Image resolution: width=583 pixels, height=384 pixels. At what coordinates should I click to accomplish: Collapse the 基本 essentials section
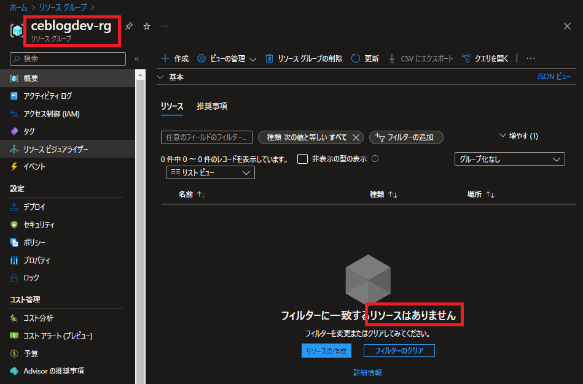coord(160,77)
